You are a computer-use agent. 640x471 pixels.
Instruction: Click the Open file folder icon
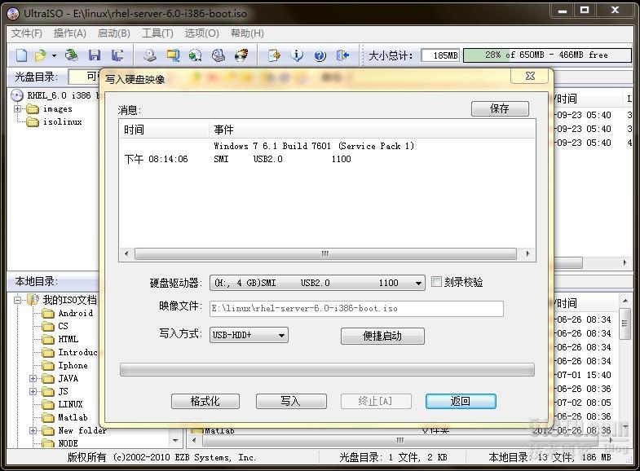coord(41,55)
